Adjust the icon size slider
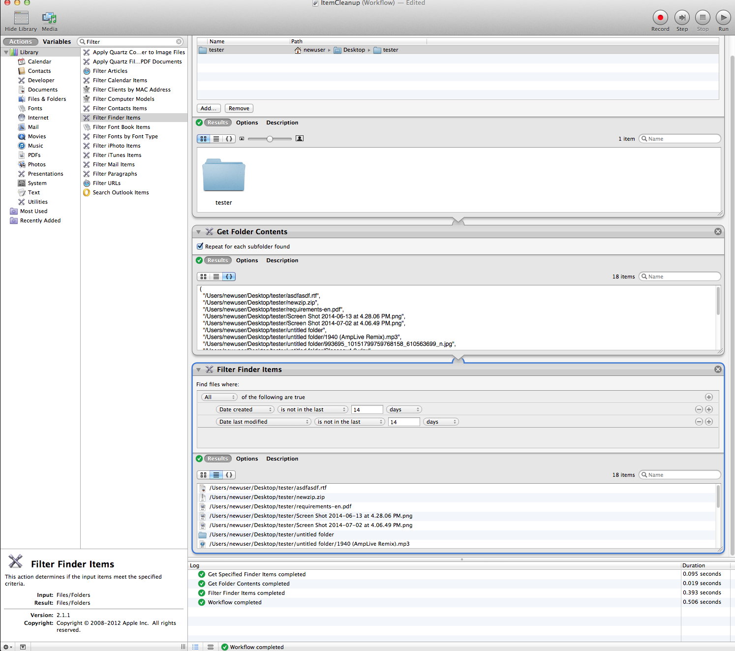The image size is (735, 651). 270,139
